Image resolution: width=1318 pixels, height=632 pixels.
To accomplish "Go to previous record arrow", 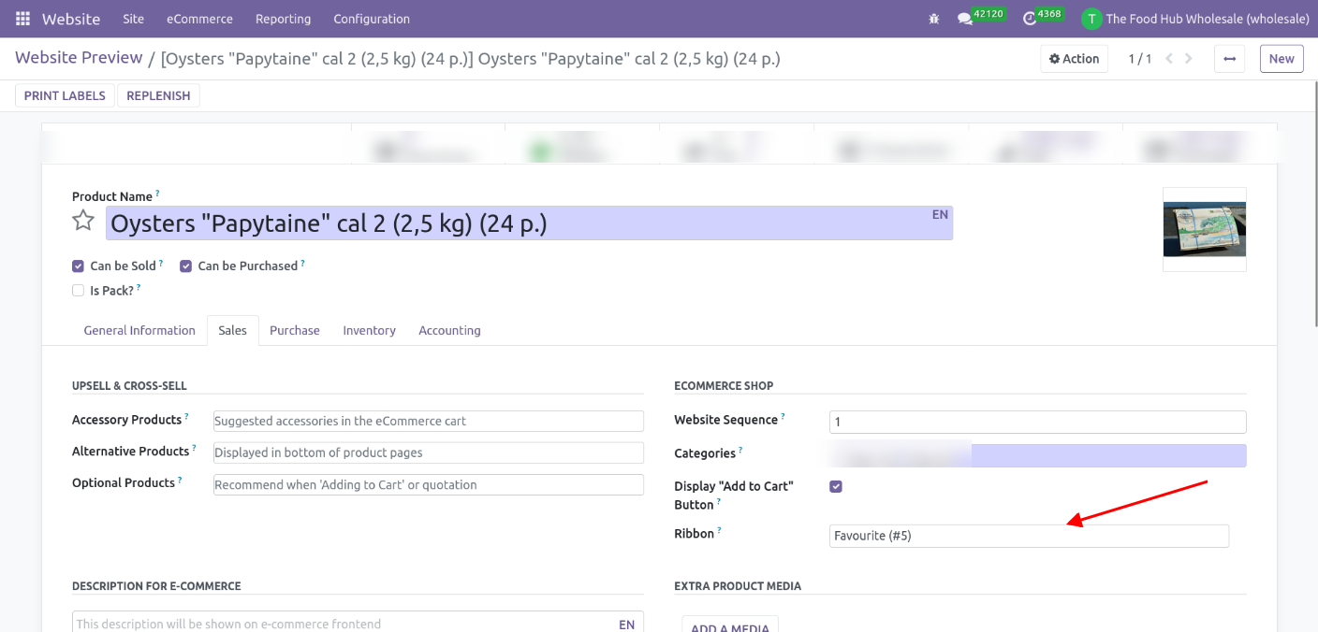I will tap(1169, 59).
